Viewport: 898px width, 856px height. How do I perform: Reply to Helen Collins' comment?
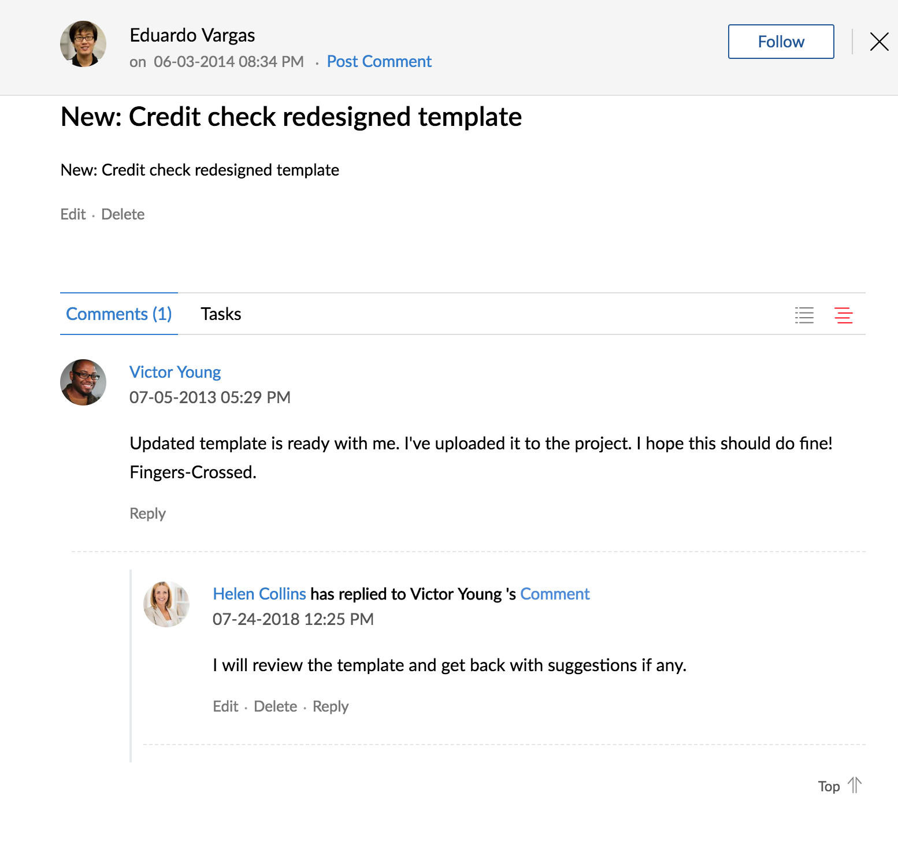pyautogui.click(x=331, y=706)
